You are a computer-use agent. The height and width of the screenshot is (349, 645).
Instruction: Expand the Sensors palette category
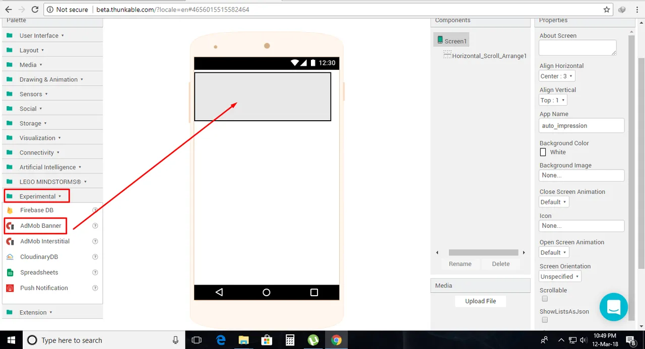coord(52,94)
